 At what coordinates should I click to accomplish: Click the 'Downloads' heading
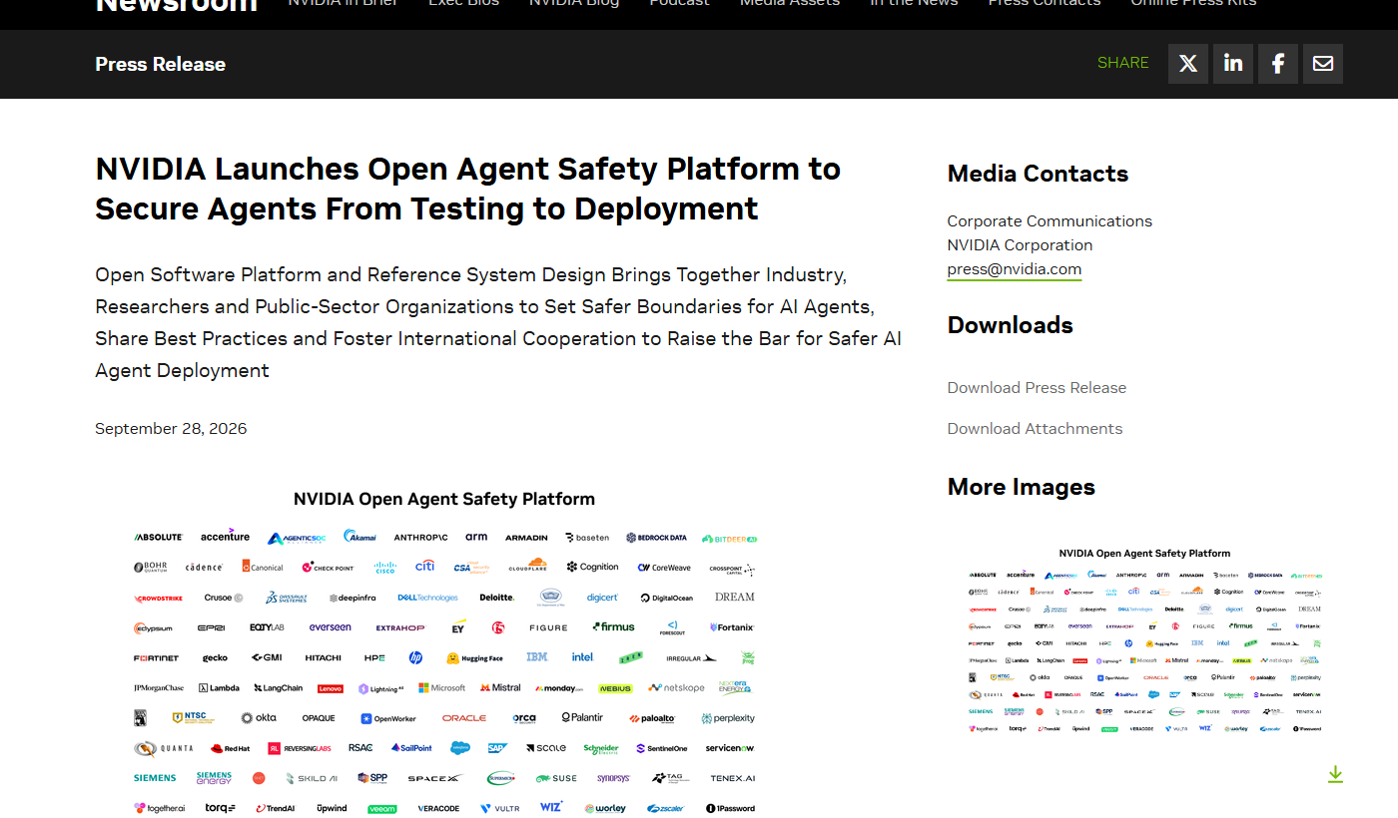(x=1010, y=325)
